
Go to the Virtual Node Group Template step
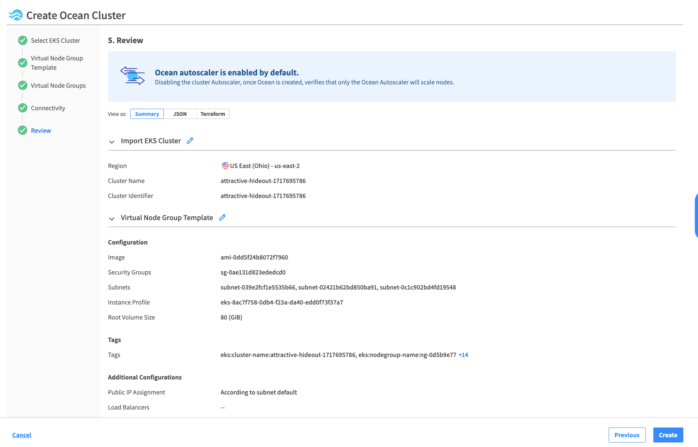[x=57, y=63]
